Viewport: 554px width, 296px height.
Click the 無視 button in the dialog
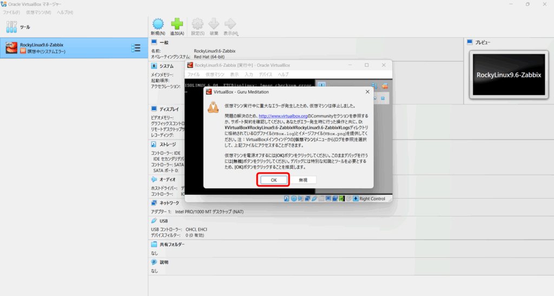(303, 180)
